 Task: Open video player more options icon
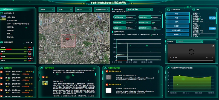212,57
